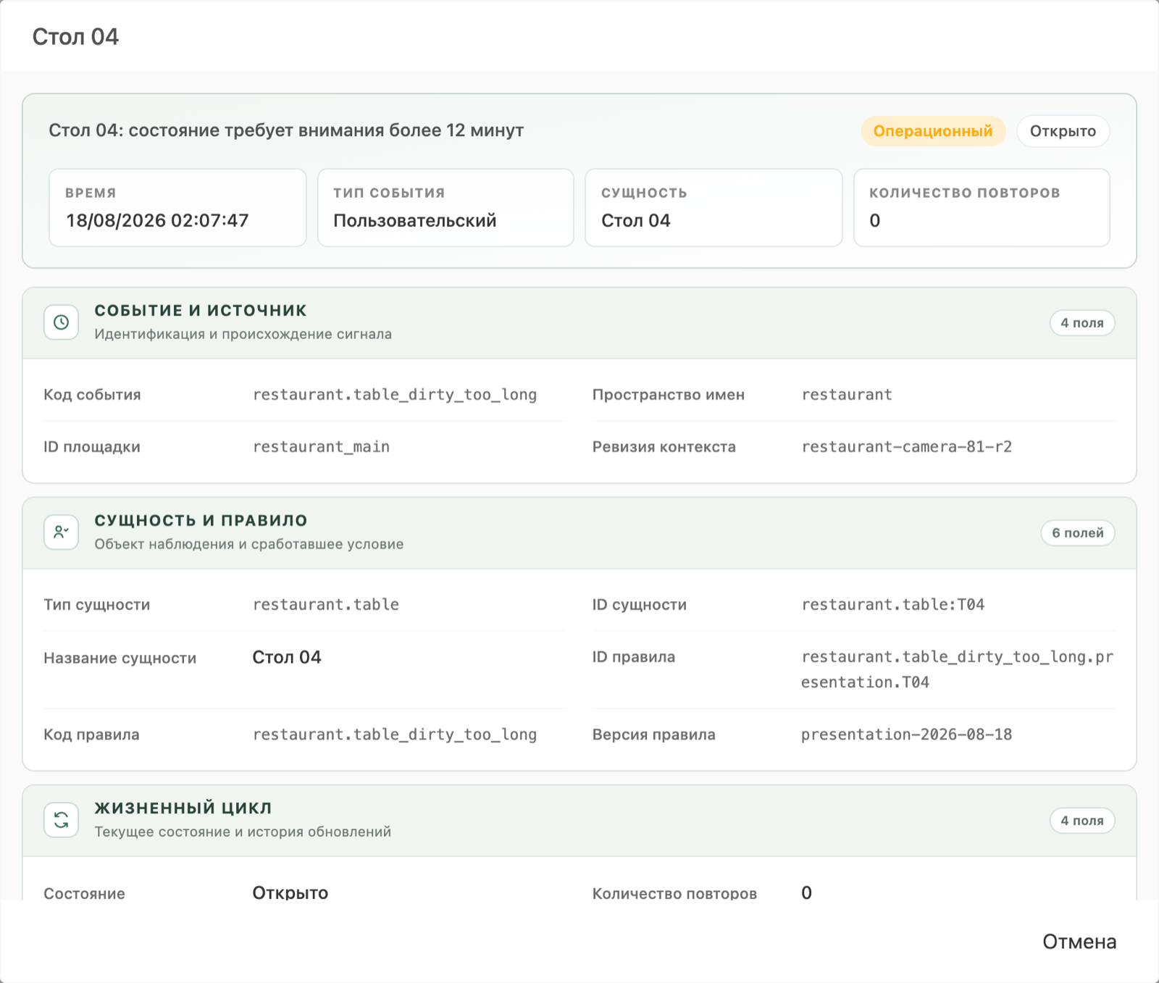Screen dimensions: 1159x983
Task: Click the '4 поля' badge in Жизненный цикл
Action: click(x=1082, y=821)
